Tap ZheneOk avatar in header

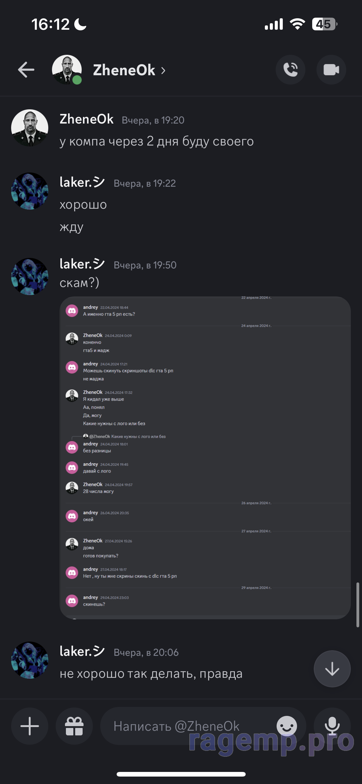(x=67, y=70)
